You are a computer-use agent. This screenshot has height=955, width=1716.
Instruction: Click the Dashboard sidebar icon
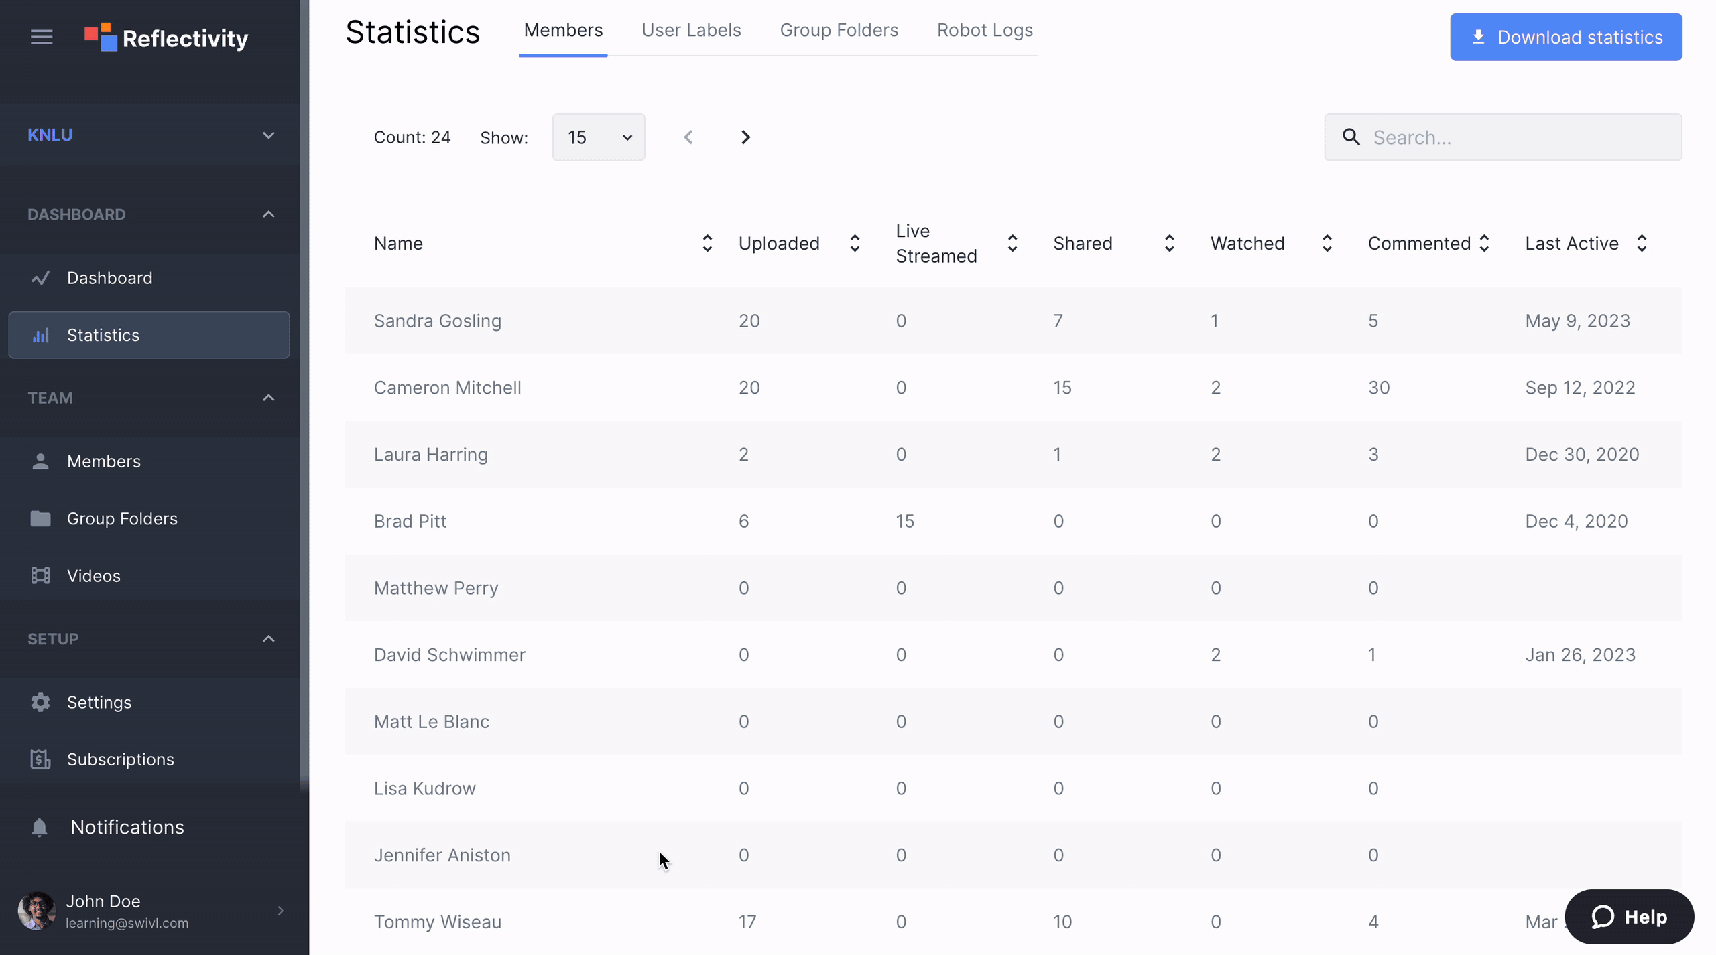(40, 277)
